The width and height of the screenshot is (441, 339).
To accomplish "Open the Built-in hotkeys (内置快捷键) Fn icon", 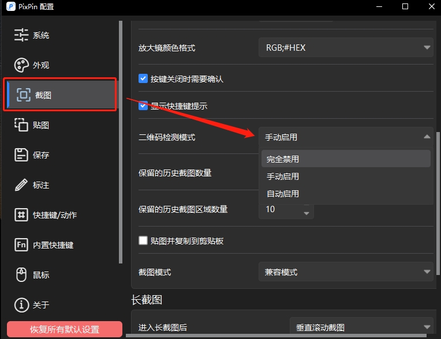I will coord(21,245).
